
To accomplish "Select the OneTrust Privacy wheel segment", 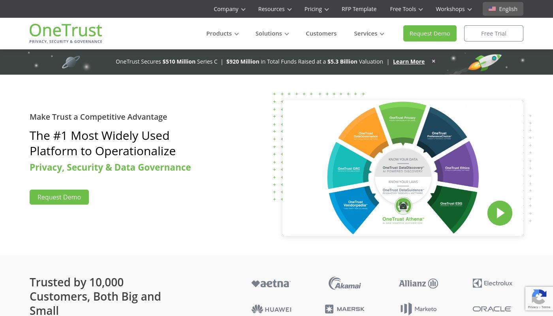I will coord(403,122).
